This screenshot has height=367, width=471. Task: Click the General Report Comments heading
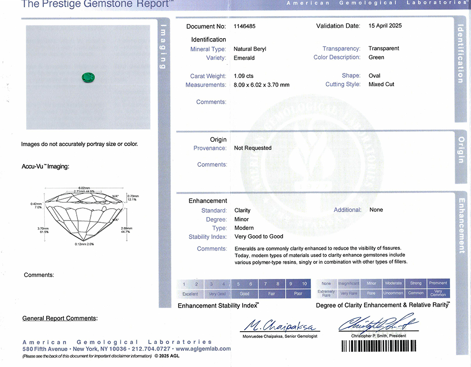click(x=60, y=318)
